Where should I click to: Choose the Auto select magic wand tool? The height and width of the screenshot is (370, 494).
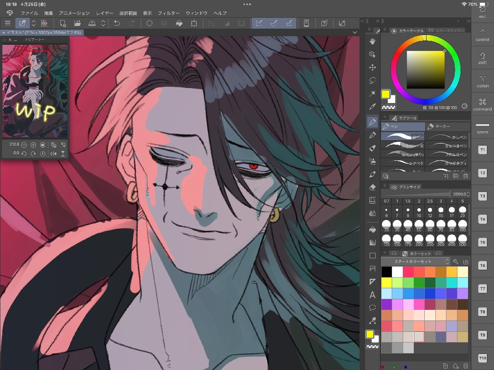click(x=372, y=94)
